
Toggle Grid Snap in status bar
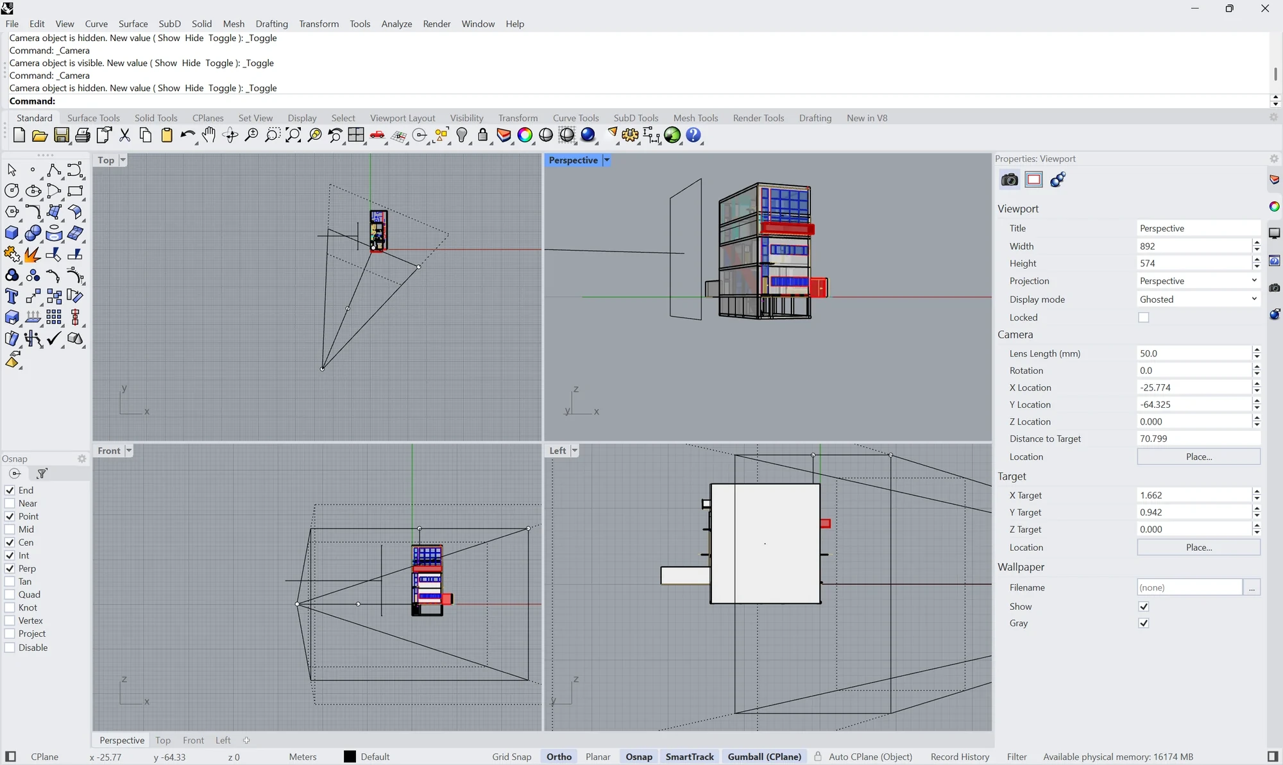pos(512,757)
